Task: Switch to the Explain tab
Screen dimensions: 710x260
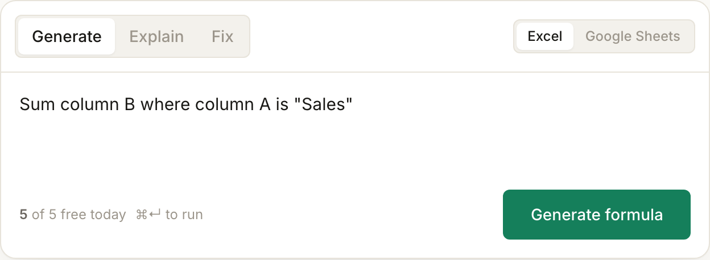Action: coord(156,37)
